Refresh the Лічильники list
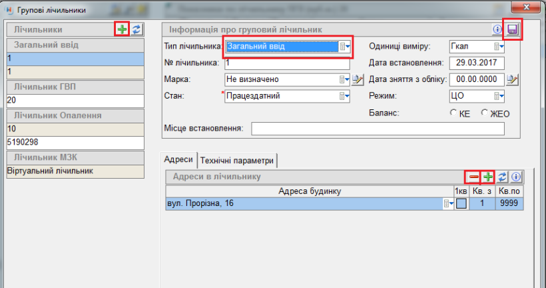 pos(136,30)
